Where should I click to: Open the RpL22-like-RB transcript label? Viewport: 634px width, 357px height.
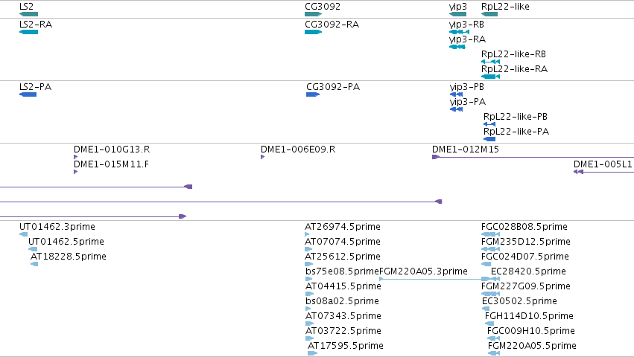click(x=513, y=54)
